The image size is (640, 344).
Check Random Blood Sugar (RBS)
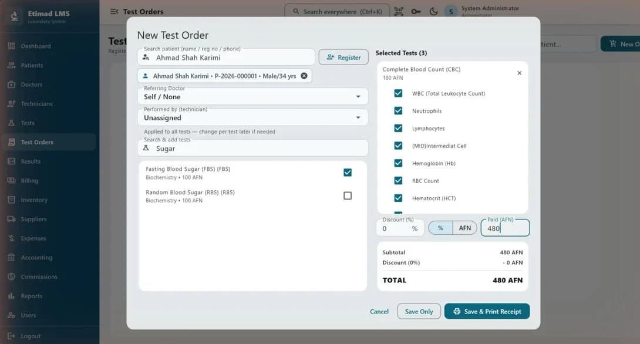(x=348, y=195)
